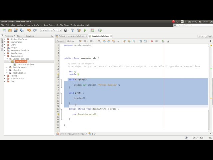Open the Profile Project dropdown arrow
The height and width of the screenshot is (160, 213).
(103, 30)
